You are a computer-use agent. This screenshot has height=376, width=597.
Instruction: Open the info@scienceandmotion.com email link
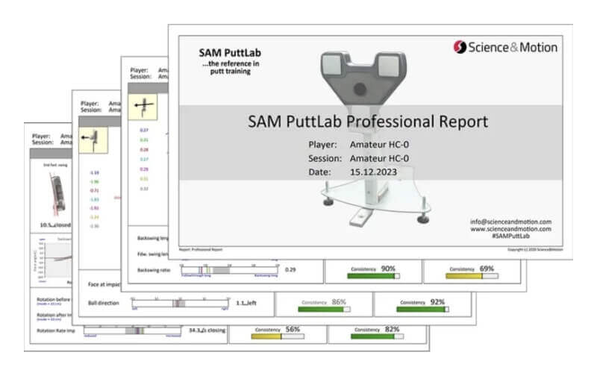point(512,222)
